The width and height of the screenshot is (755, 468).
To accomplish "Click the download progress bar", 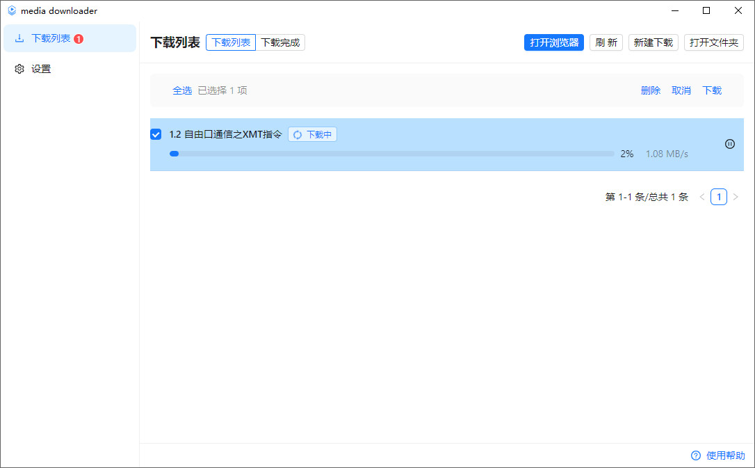I will coord(391,154).
